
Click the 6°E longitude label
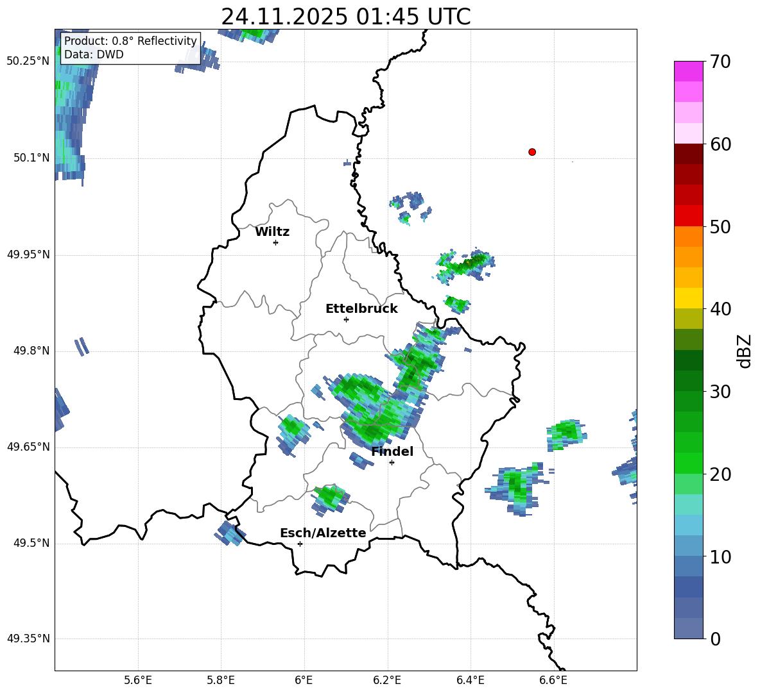coord(304,680)
